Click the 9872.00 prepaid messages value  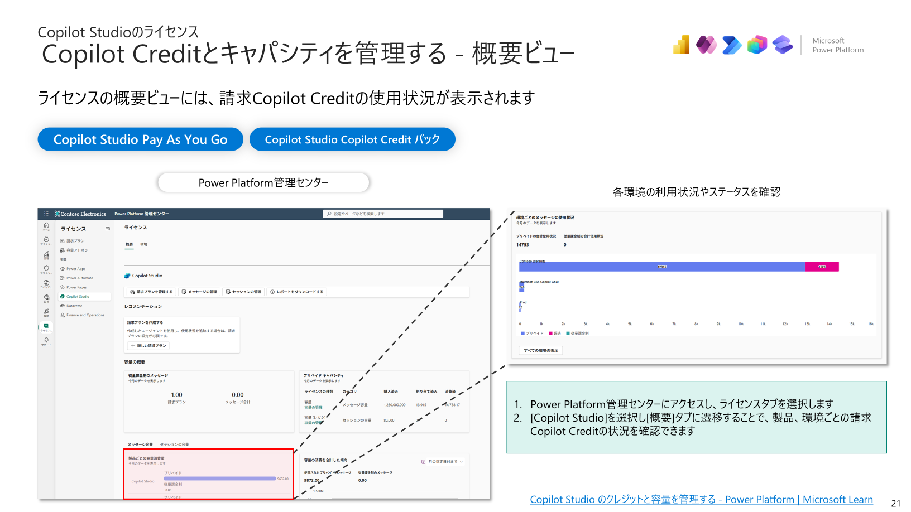click(312, 480)
